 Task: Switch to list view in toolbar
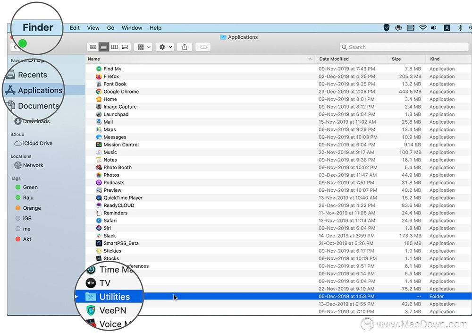(x=103, y=47)
